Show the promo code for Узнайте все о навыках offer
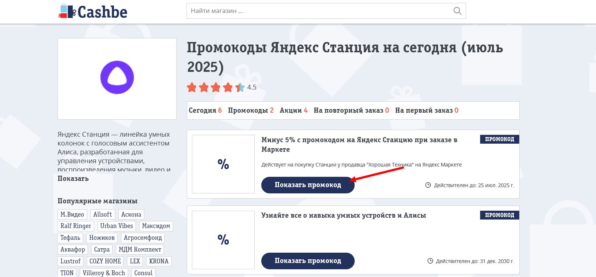596x277 pixels. point(308,261)
